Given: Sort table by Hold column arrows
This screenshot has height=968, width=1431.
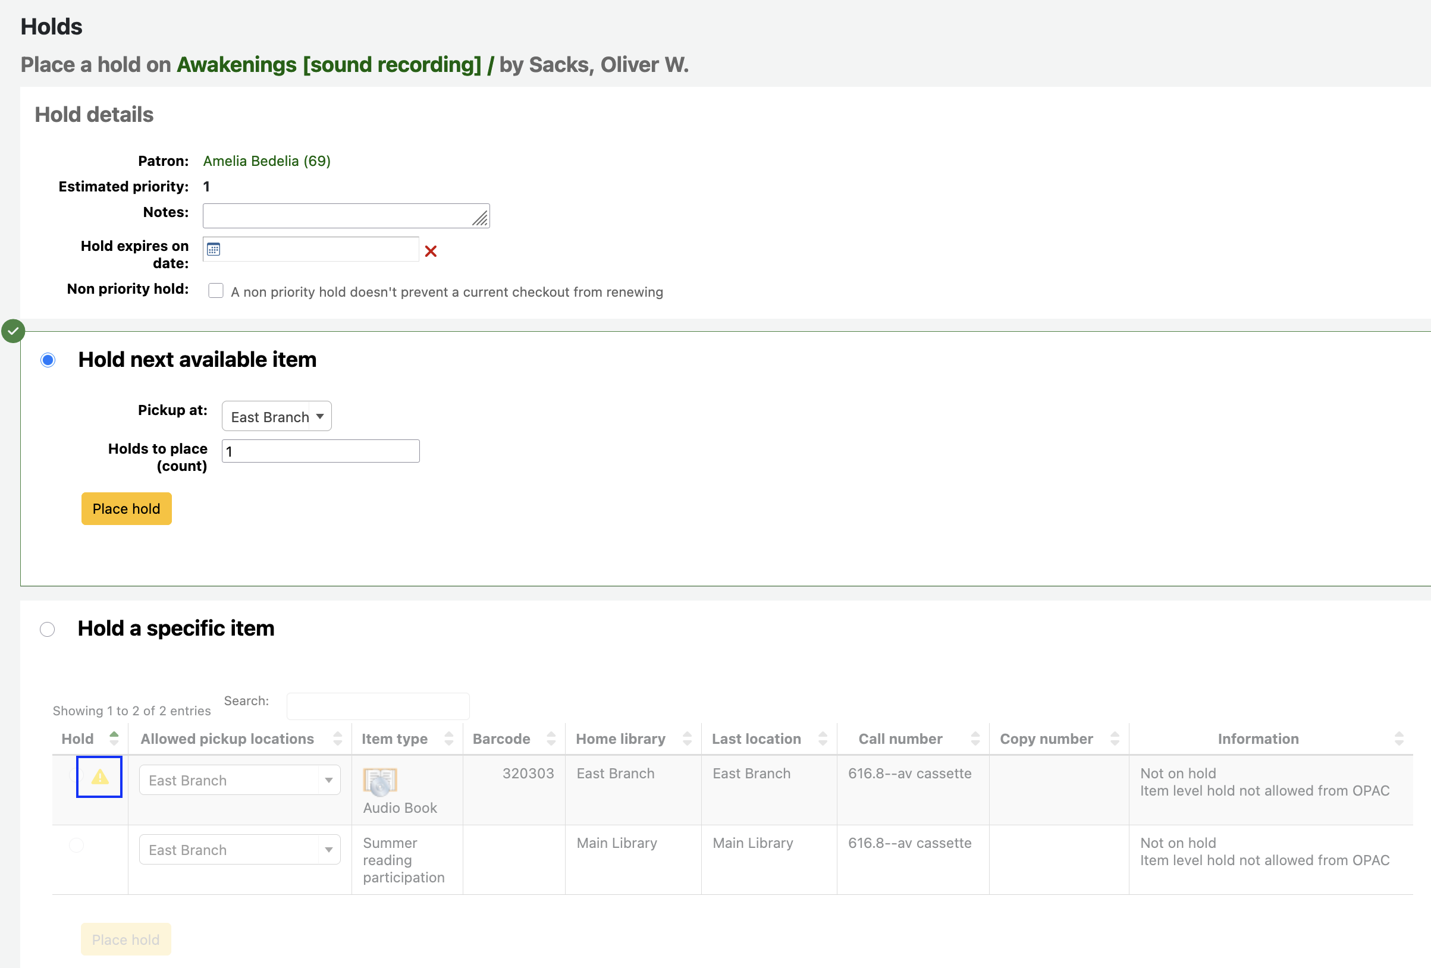Looking at the screenshot, I should click(x=114, y=738).
